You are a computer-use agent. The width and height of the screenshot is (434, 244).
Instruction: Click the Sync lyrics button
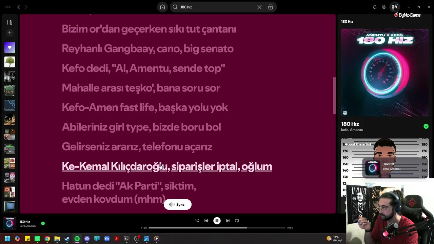178,204
